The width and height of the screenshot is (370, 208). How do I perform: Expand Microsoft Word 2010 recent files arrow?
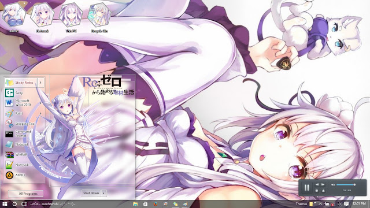(x=40, y=103)
